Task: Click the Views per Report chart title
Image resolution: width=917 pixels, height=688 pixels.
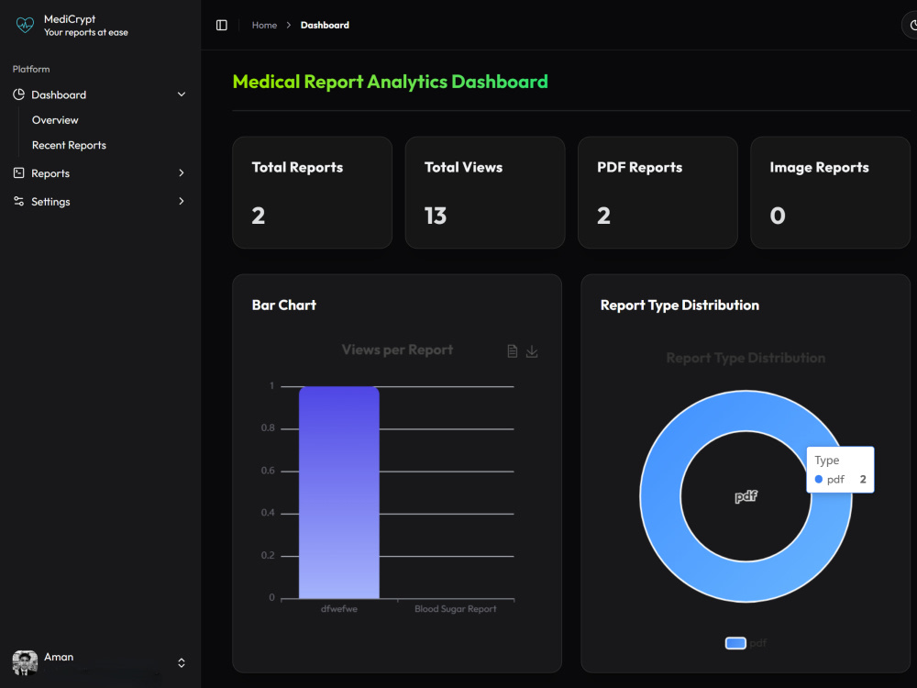Action: point(397,350)
